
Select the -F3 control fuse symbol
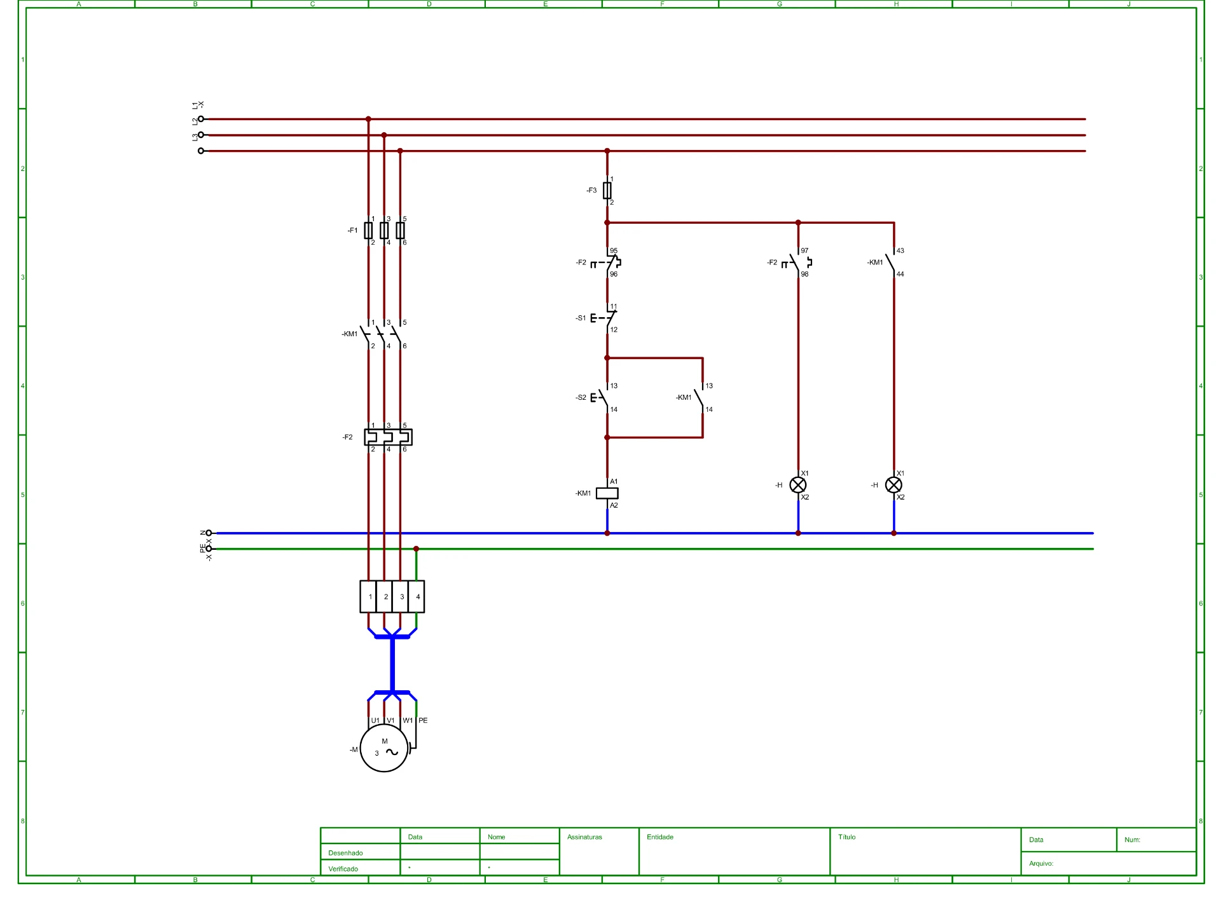click(607, 191)
